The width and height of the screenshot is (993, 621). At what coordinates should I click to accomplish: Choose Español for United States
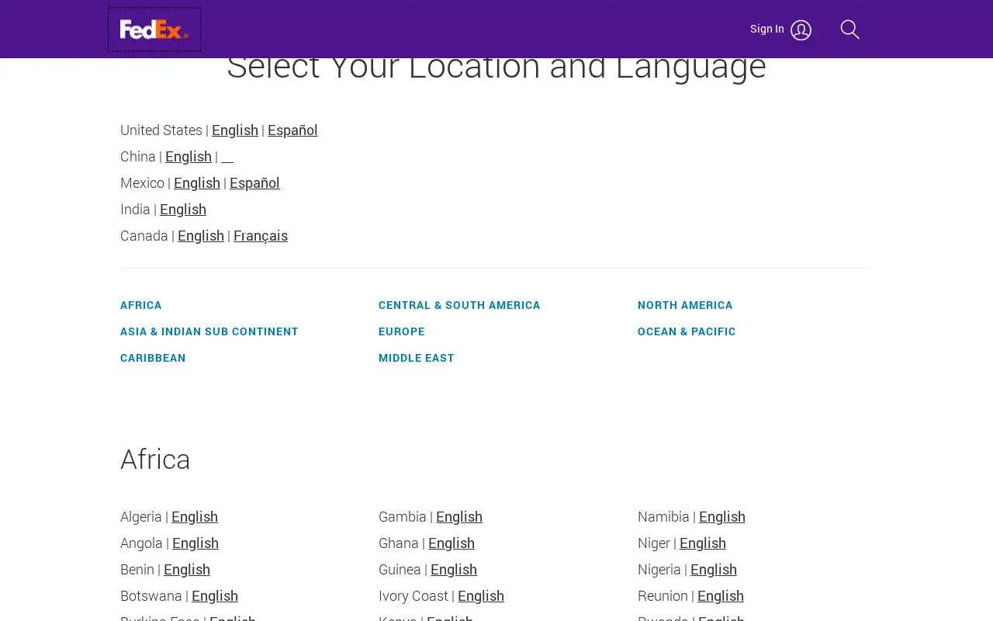pos(292,130)
